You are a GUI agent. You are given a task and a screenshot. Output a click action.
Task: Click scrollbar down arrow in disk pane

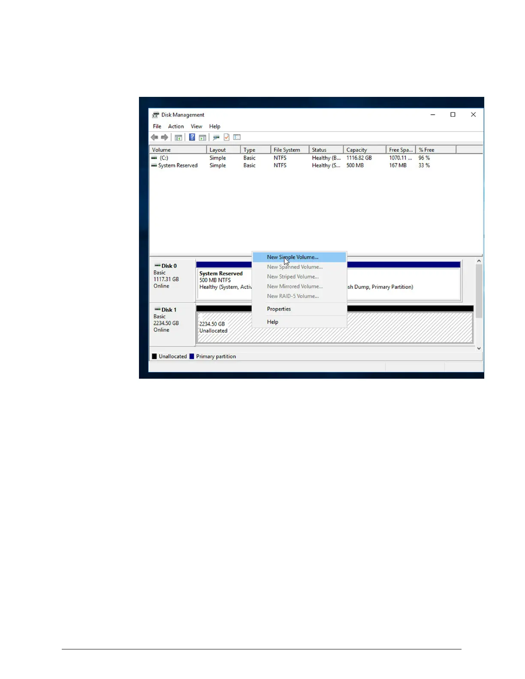[x=479, y=349]
